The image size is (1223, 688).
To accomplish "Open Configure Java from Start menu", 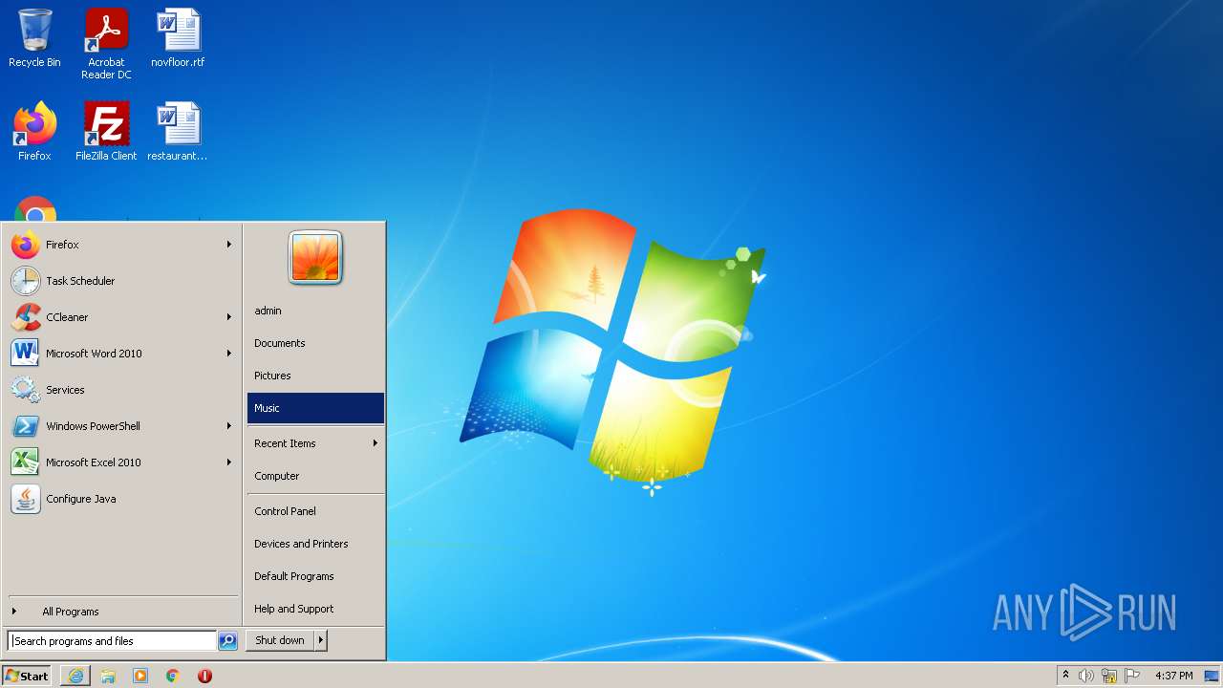I will [x=121, y=499].
